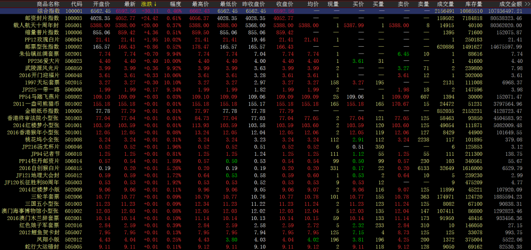
Task: Sort by the 涨跌 column header
Action: click(148, 4)
